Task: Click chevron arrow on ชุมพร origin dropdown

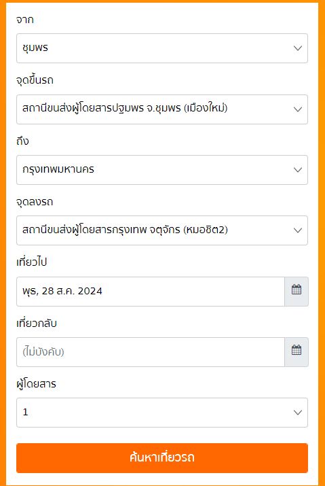Action: click(x=298, y=48)
